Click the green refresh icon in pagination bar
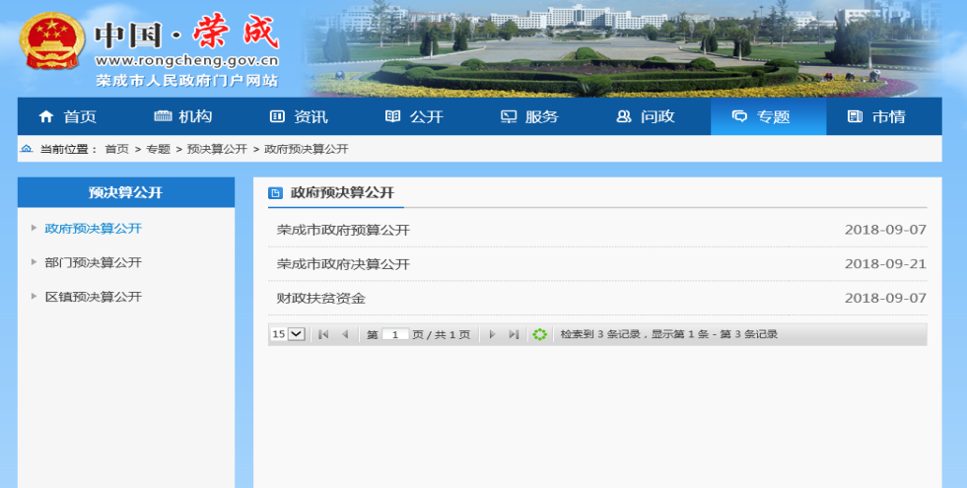The height and width of the screenshot is (488, 967). [539, 334]
